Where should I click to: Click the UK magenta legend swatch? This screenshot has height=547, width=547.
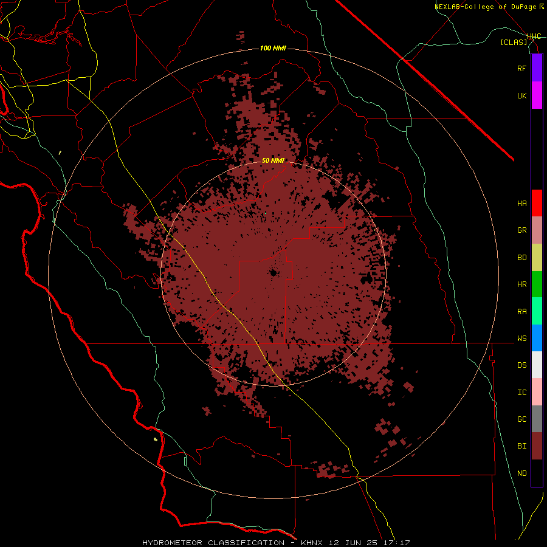tap(537, 95)
